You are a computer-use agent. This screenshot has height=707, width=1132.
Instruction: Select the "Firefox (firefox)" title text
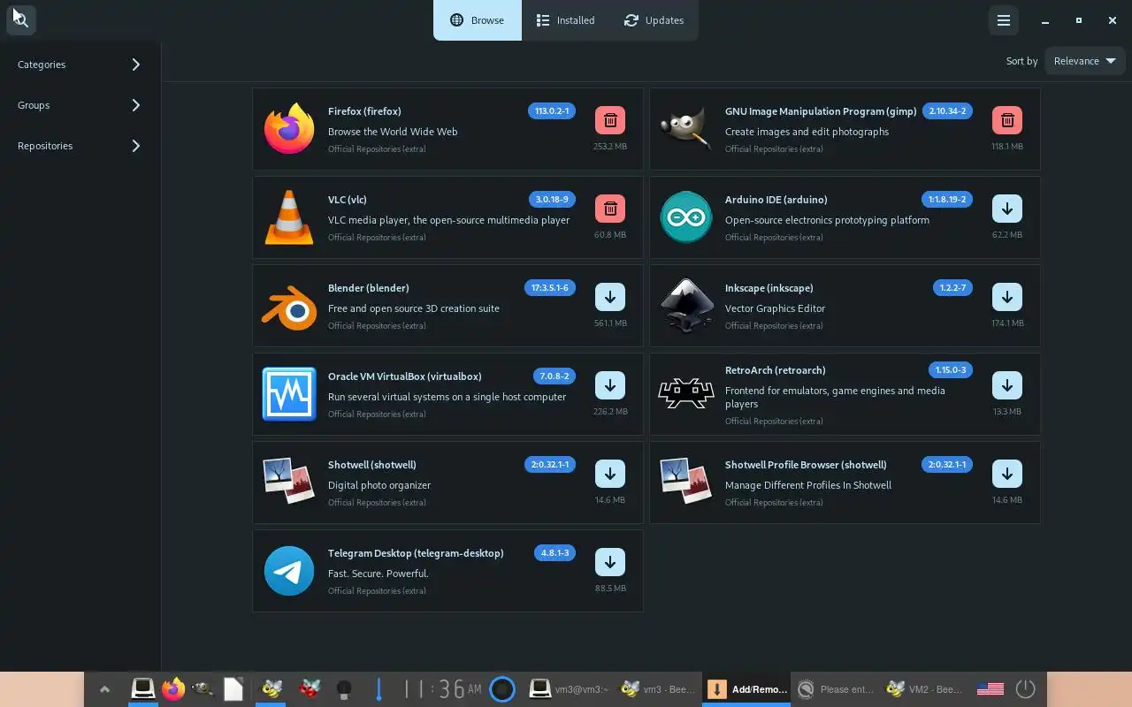(364, 111)
